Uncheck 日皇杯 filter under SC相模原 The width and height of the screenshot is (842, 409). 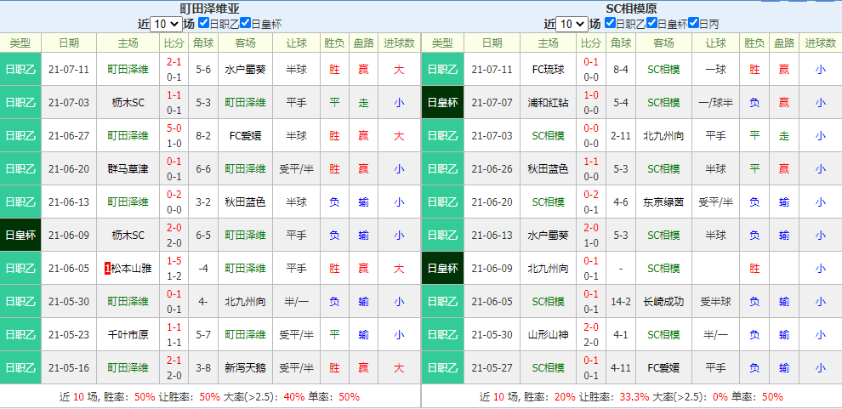coord(651,24)
